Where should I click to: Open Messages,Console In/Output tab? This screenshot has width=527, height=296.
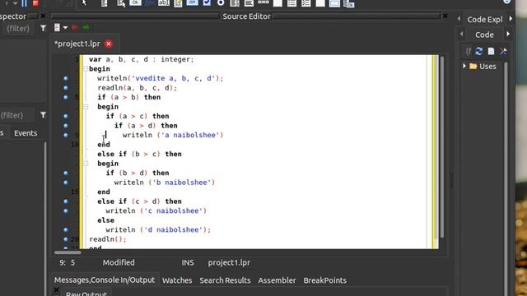coord(105,280)
